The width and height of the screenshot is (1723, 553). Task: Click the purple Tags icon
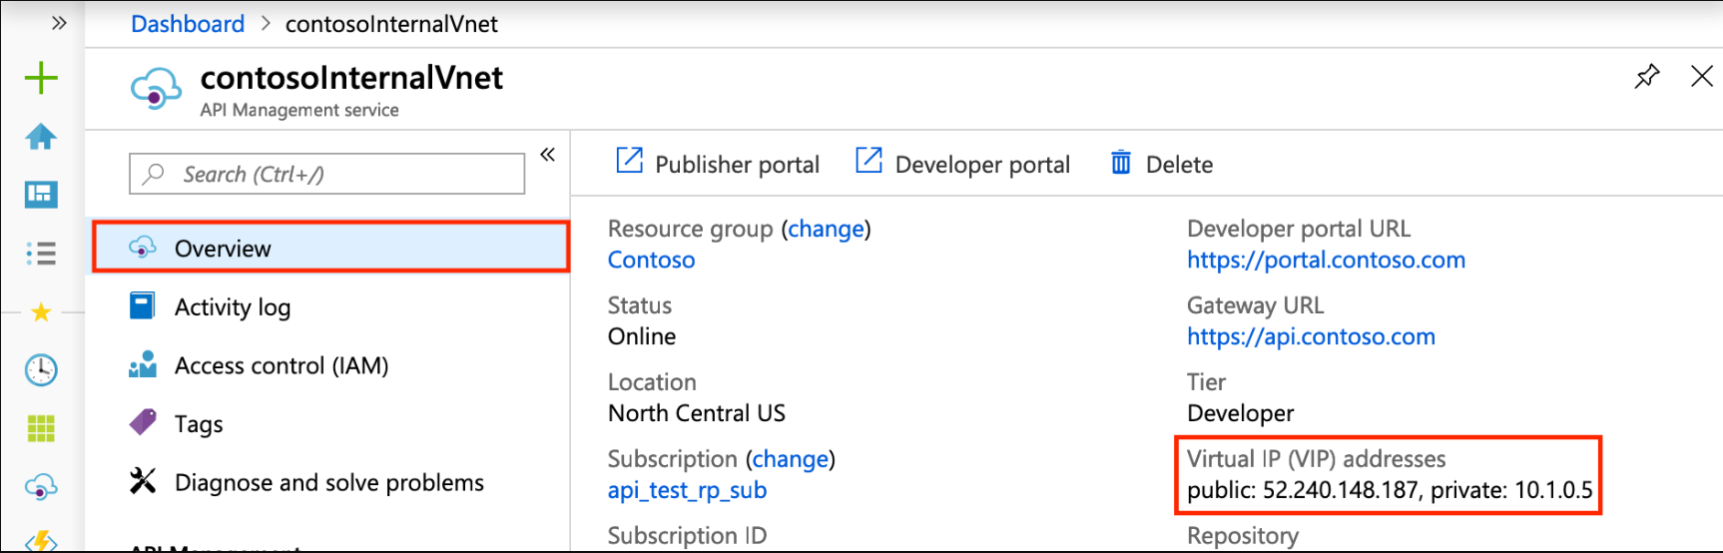click(x=143, y=422)
